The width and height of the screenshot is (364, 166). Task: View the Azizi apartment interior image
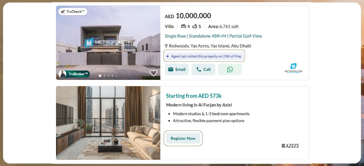108,123
